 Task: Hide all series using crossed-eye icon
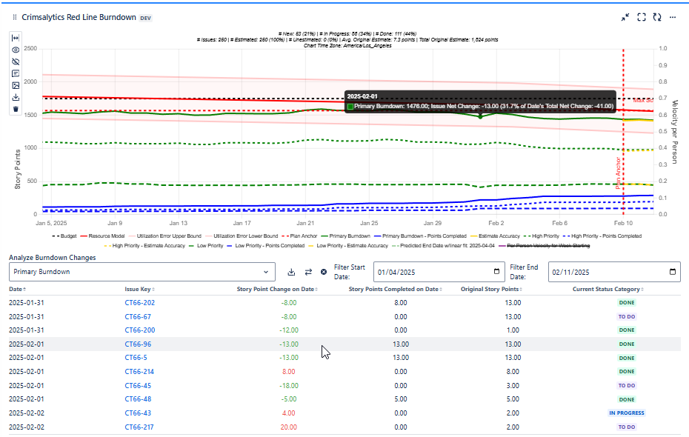pyautogui.click(x=16, y=61)
